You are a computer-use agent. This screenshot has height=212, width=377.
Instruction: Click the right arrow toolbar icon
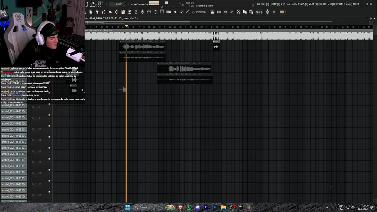click(x=175, y=12)
